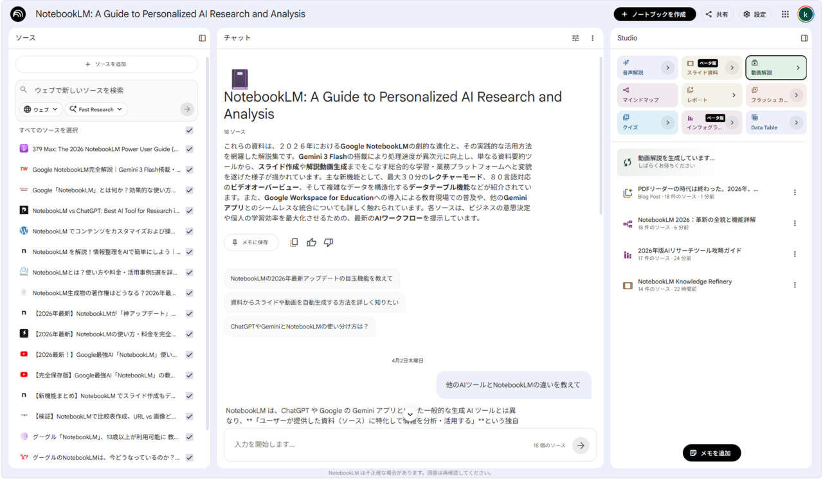
Task: Click the send arrow in chat input
Action: point(581,445)
